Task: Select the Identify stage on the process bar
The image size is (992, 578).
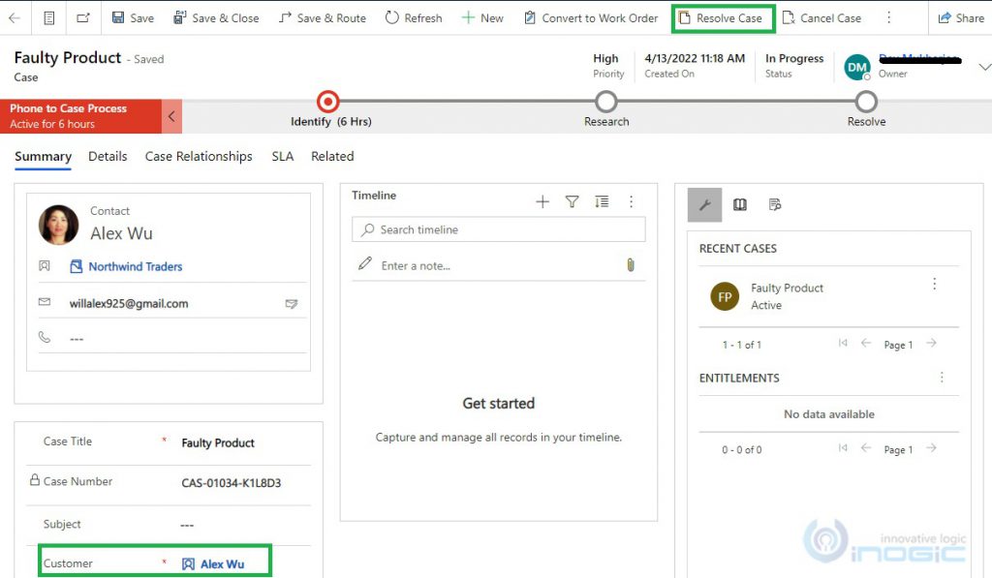Action: (327, 101)
